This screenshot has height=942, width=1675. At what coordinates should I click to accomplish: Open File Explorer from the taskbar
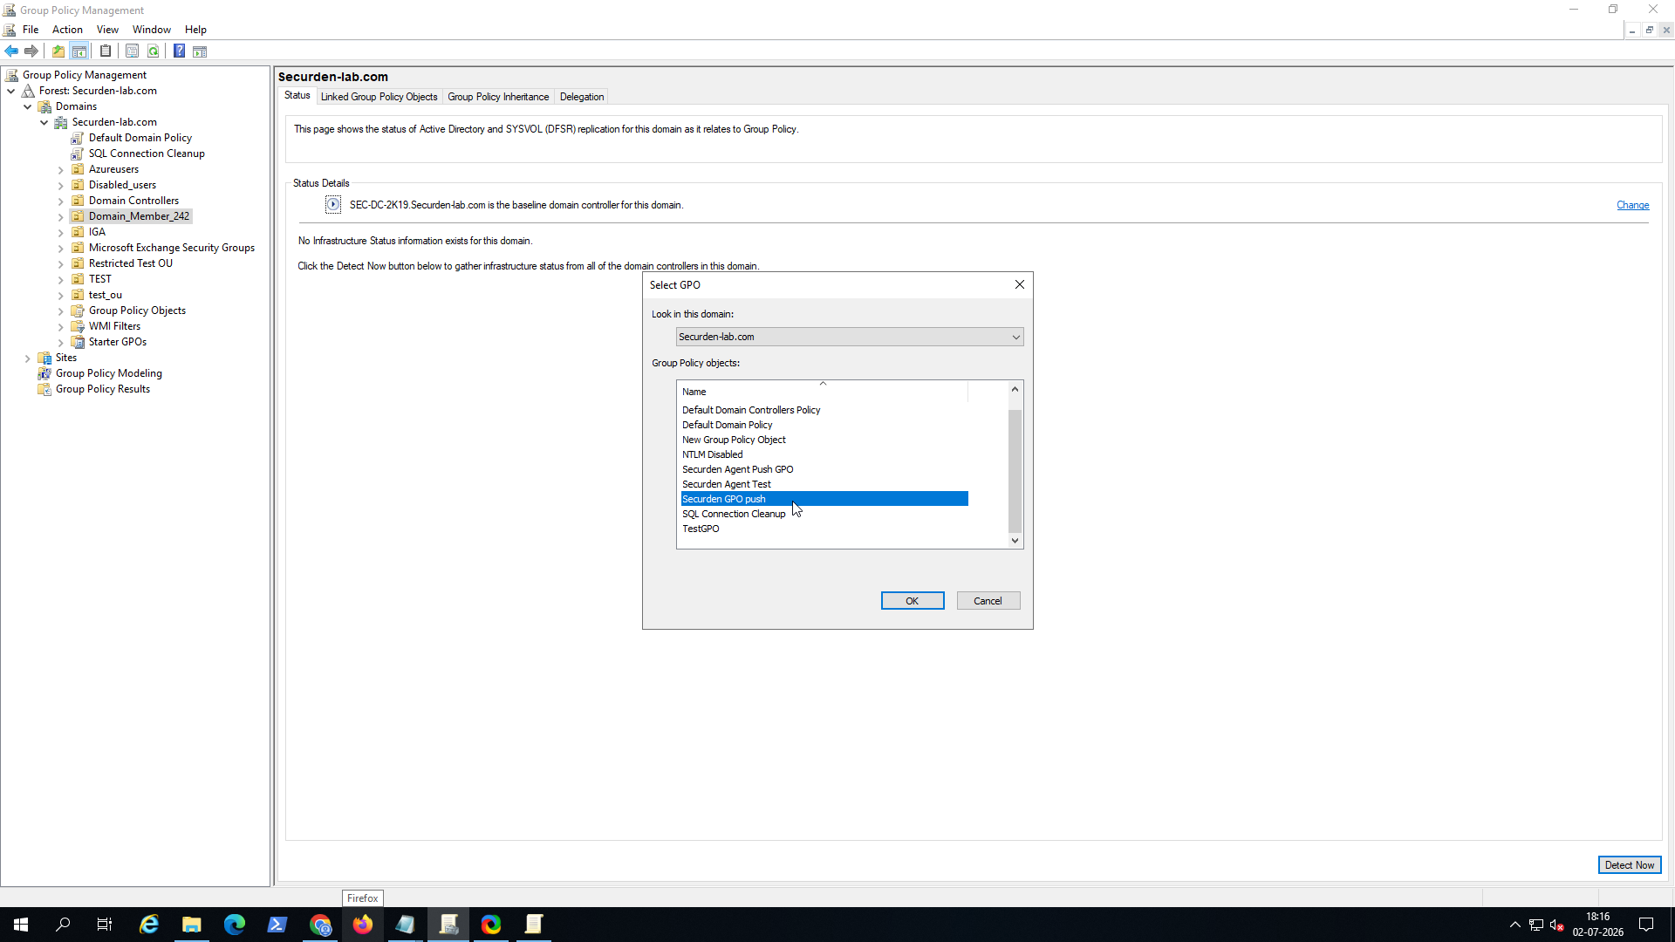(x=192, y=925)
